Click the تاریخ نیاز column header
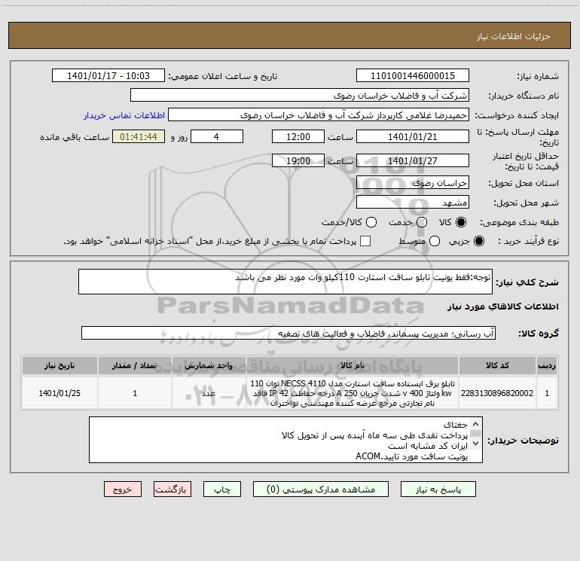 60,365
